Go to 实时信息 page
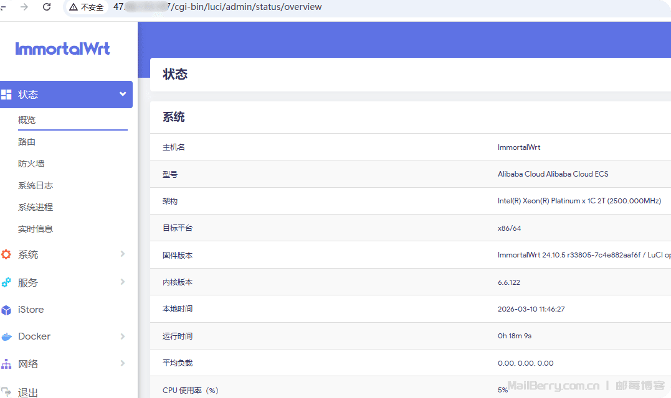The image size is (671, 398). tap(36, 229)
